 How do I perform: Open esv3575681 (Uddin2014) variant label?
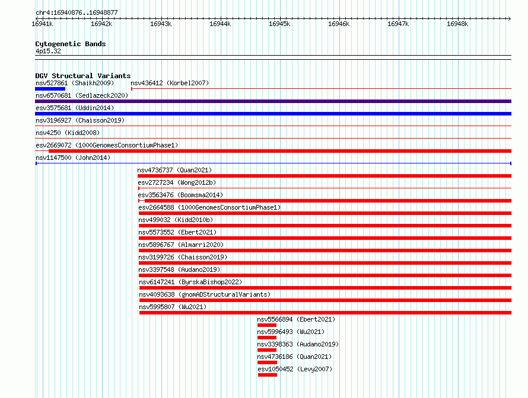[75, 108]
